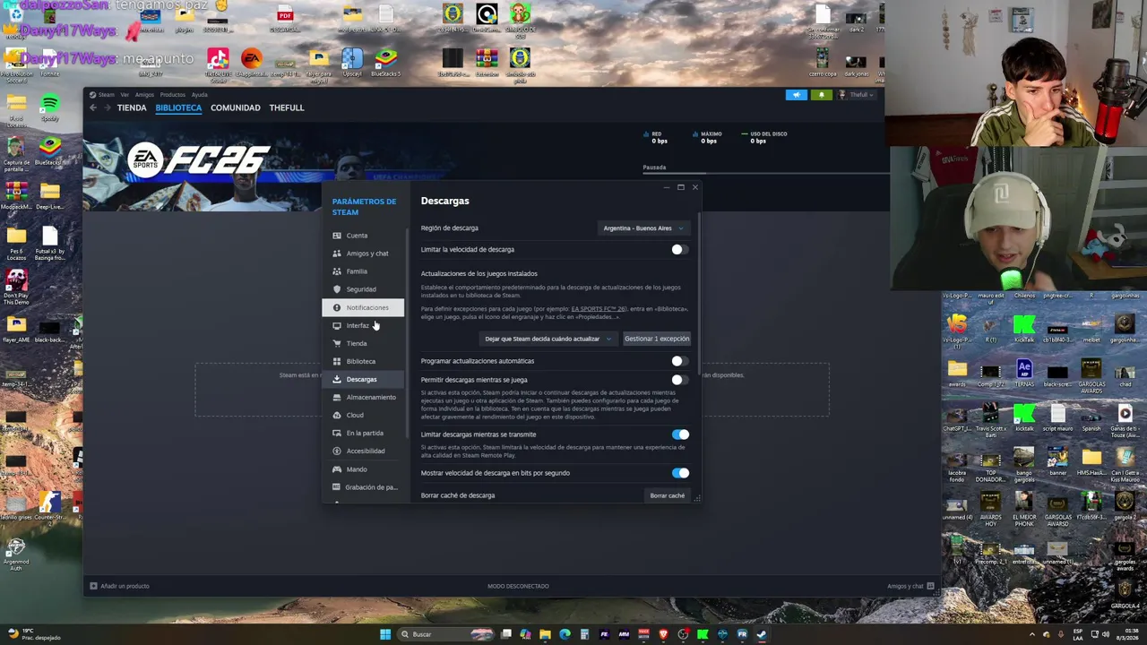Screen dimensions: 1147x645
Task: Click Añadir un producto
Action: click(x=119, y=586)
